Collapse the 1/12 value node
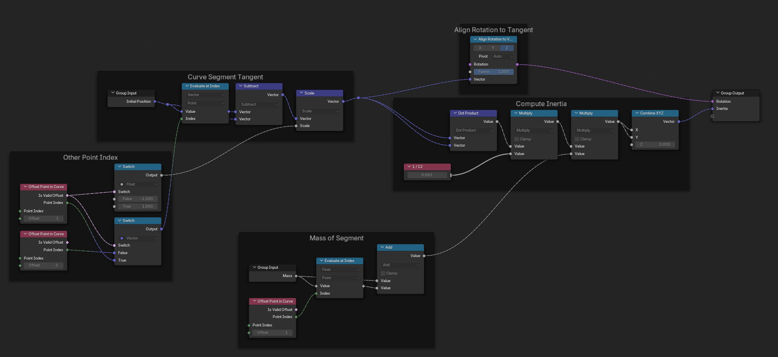 [x=409, y=167]
